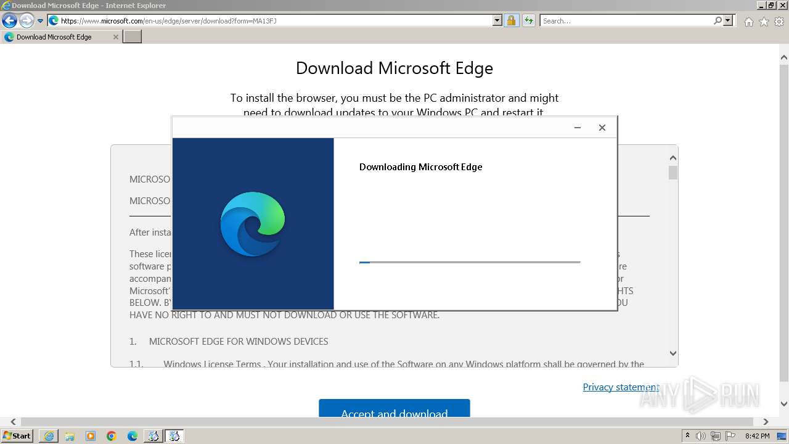Minimize the Edge installer dialog

578,128
